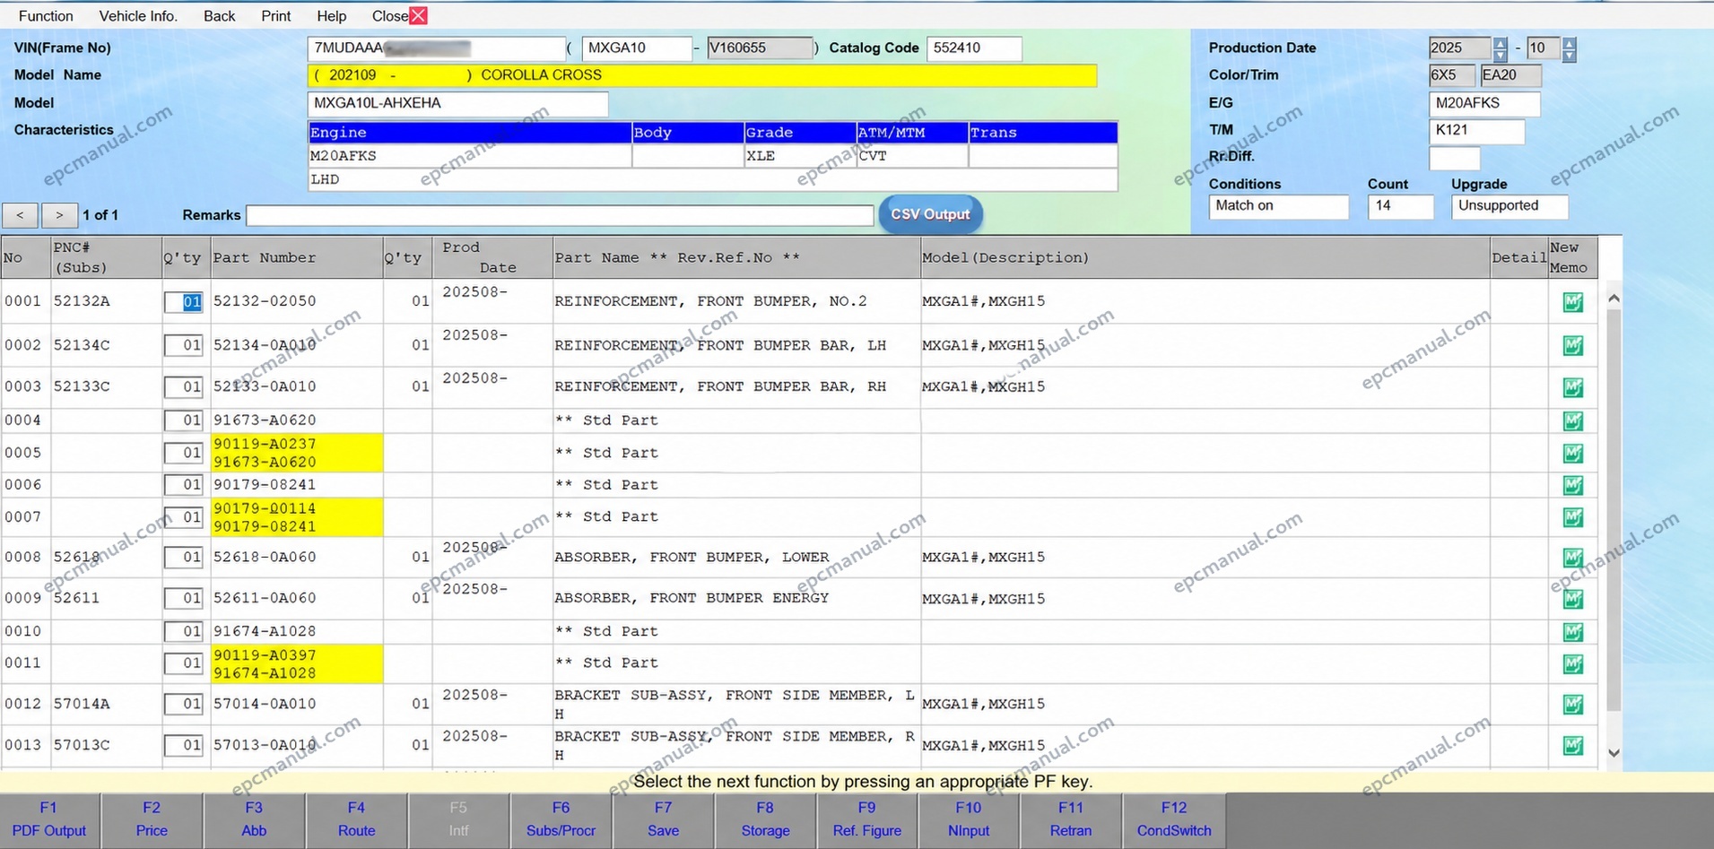Click the red Close X icon
This screenshot has height=849, width=1714.
coord(418,15)
